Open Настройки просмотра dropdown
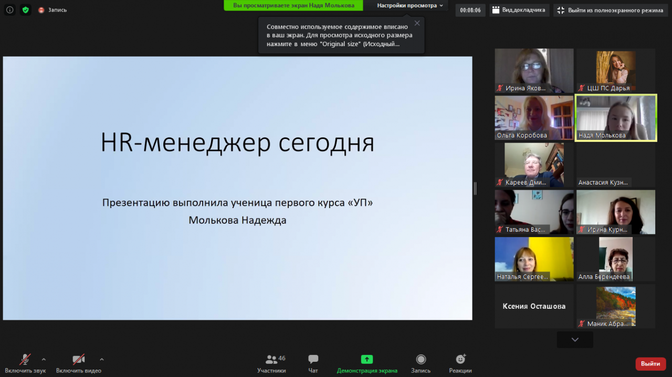The image size is (672, 377). pos(410,6)
